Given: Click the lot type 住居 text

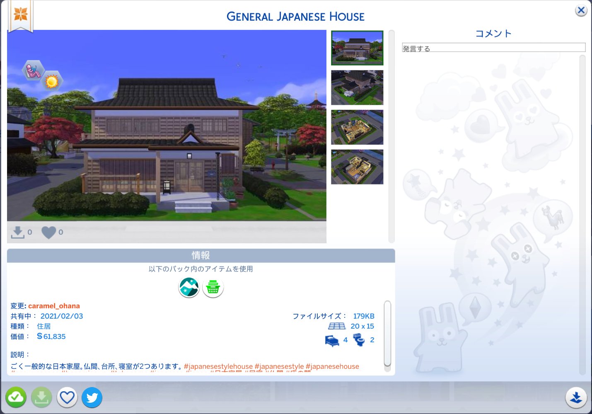Looking at the screenshot, I should [x=44, y=327].
